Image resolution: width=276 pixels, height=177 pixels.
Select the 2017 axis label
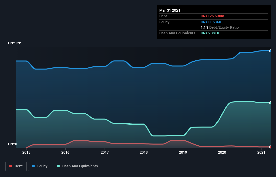point(105,152)
